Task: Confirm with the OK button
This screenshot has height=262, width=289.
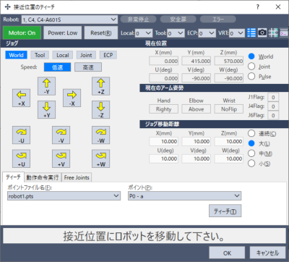Action: click(227, 253)
